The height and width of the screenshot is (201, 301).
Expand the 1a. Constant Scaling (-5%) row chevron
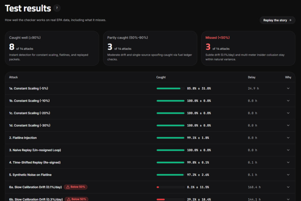[x=288, y=89]
